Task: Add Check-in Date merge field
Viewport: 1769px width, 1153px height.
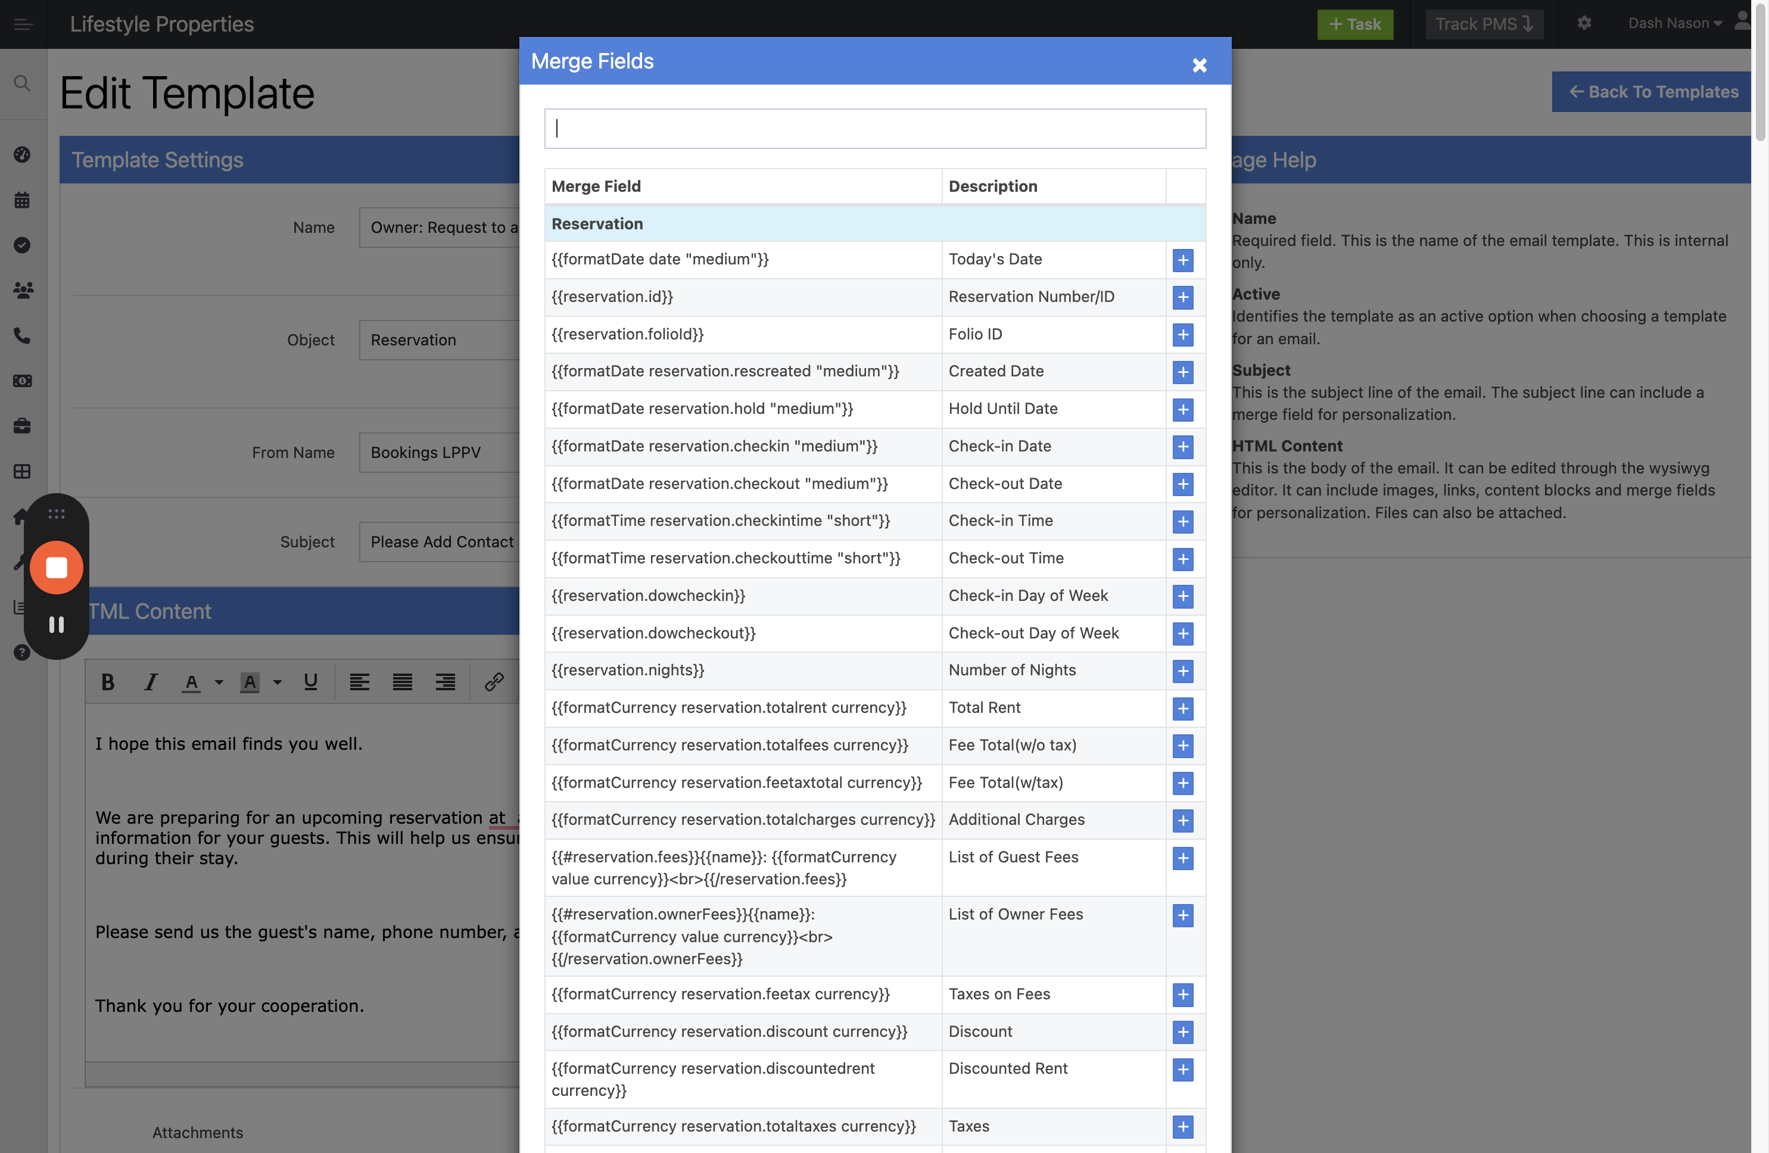Action: tap(1182, 447)
